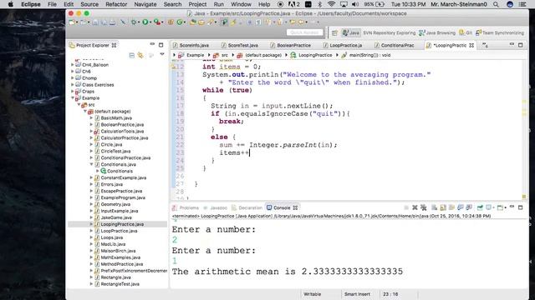Expand the BasicMath.java node
Image resolution: width=535 pixels, height=300 pixels.
(x=91, y=117)
